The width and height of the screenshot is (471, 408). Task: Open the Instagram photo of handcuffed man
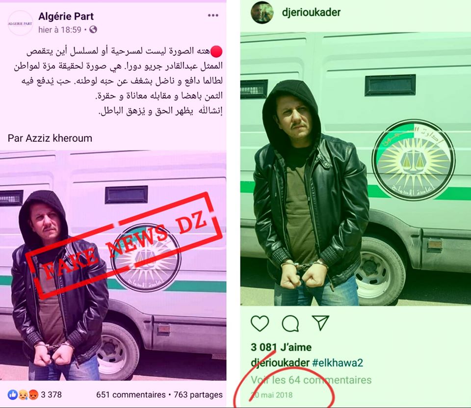356,169
